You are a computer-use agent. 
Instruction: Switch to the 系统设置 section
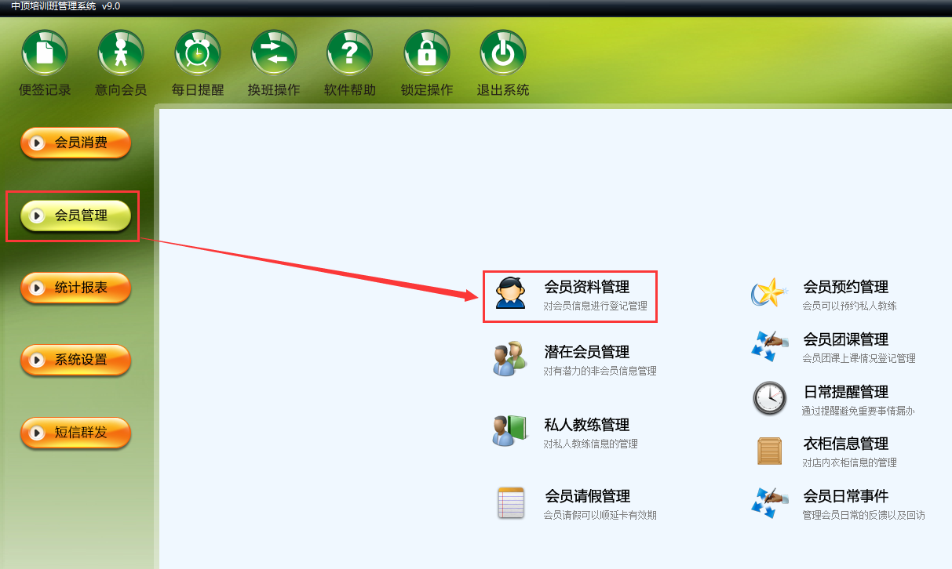[75, 361]
